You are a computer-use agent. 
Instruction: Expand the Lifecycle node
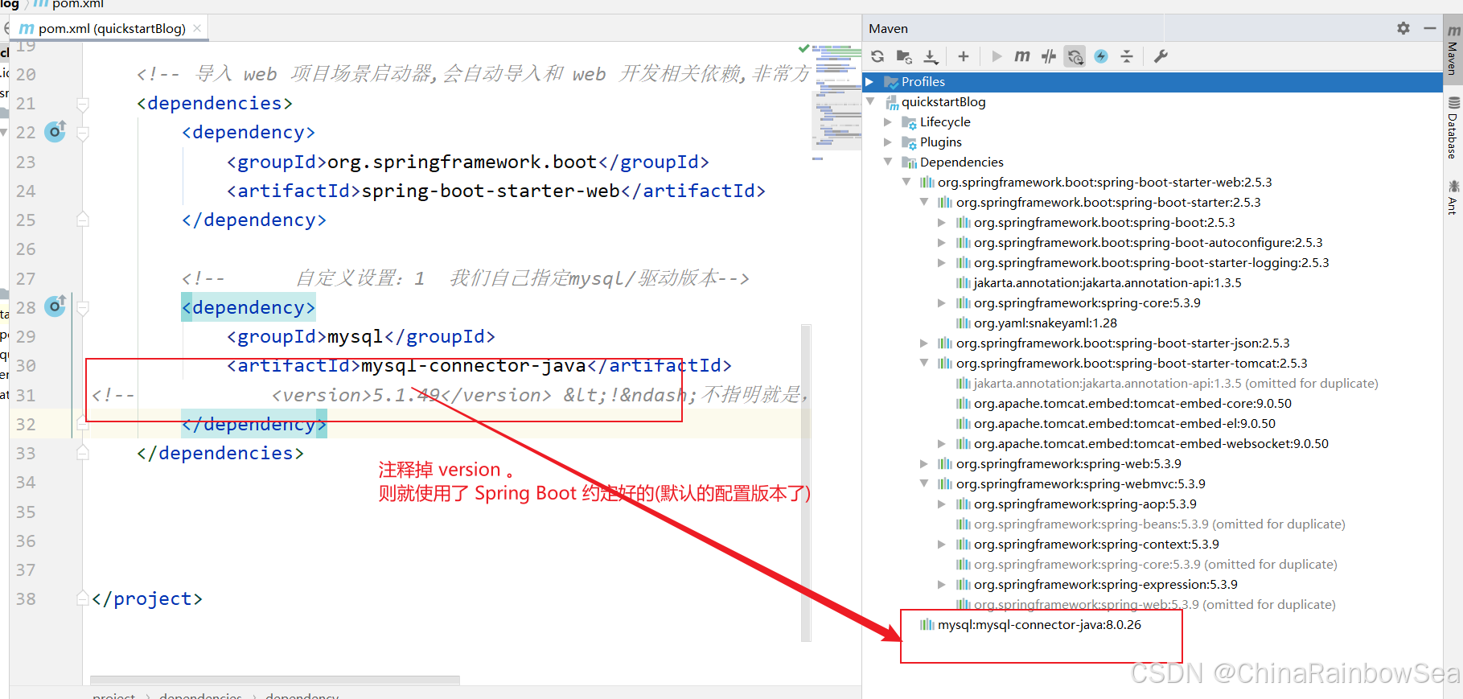(x=888, y=122)
